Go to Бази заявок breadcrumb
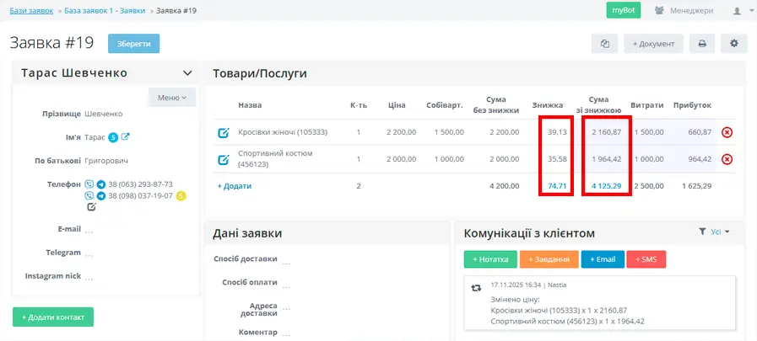Image resolution: width=757 pixels, height=341 pixels. pyautogui.click(x=30, y=10)
